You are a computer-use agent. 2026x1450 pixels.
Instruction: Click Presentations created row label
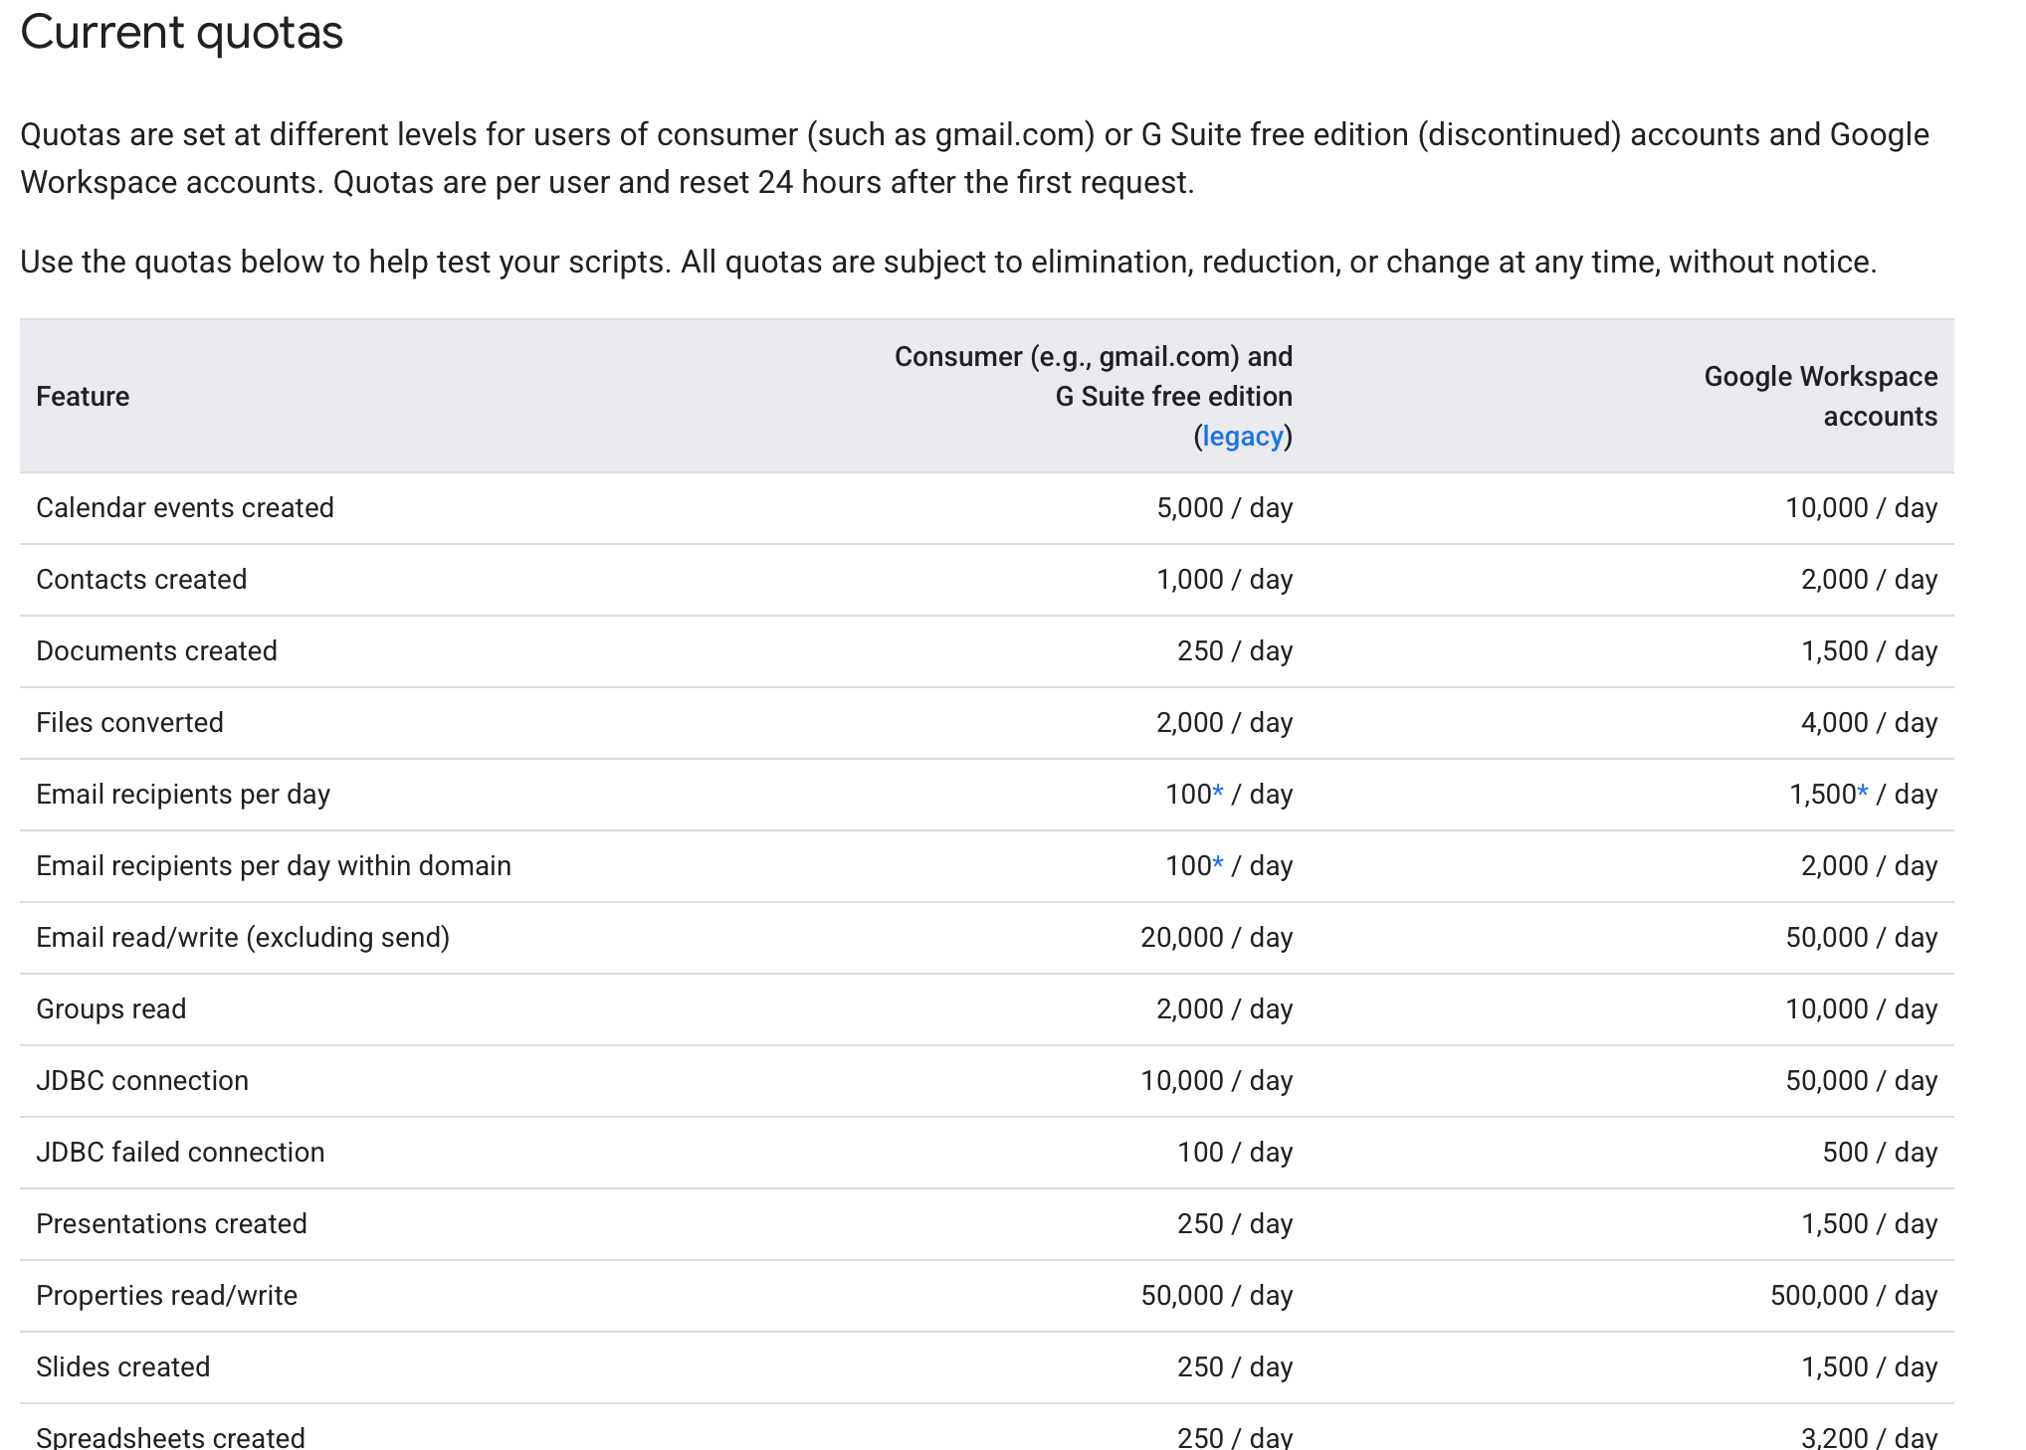point(171,1224)
